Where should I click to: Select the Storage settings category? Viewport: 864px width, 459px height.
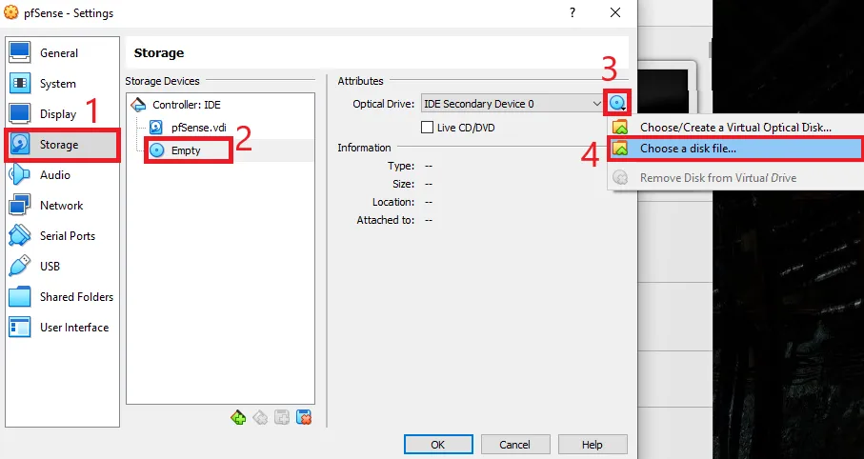tap(62, 145)
